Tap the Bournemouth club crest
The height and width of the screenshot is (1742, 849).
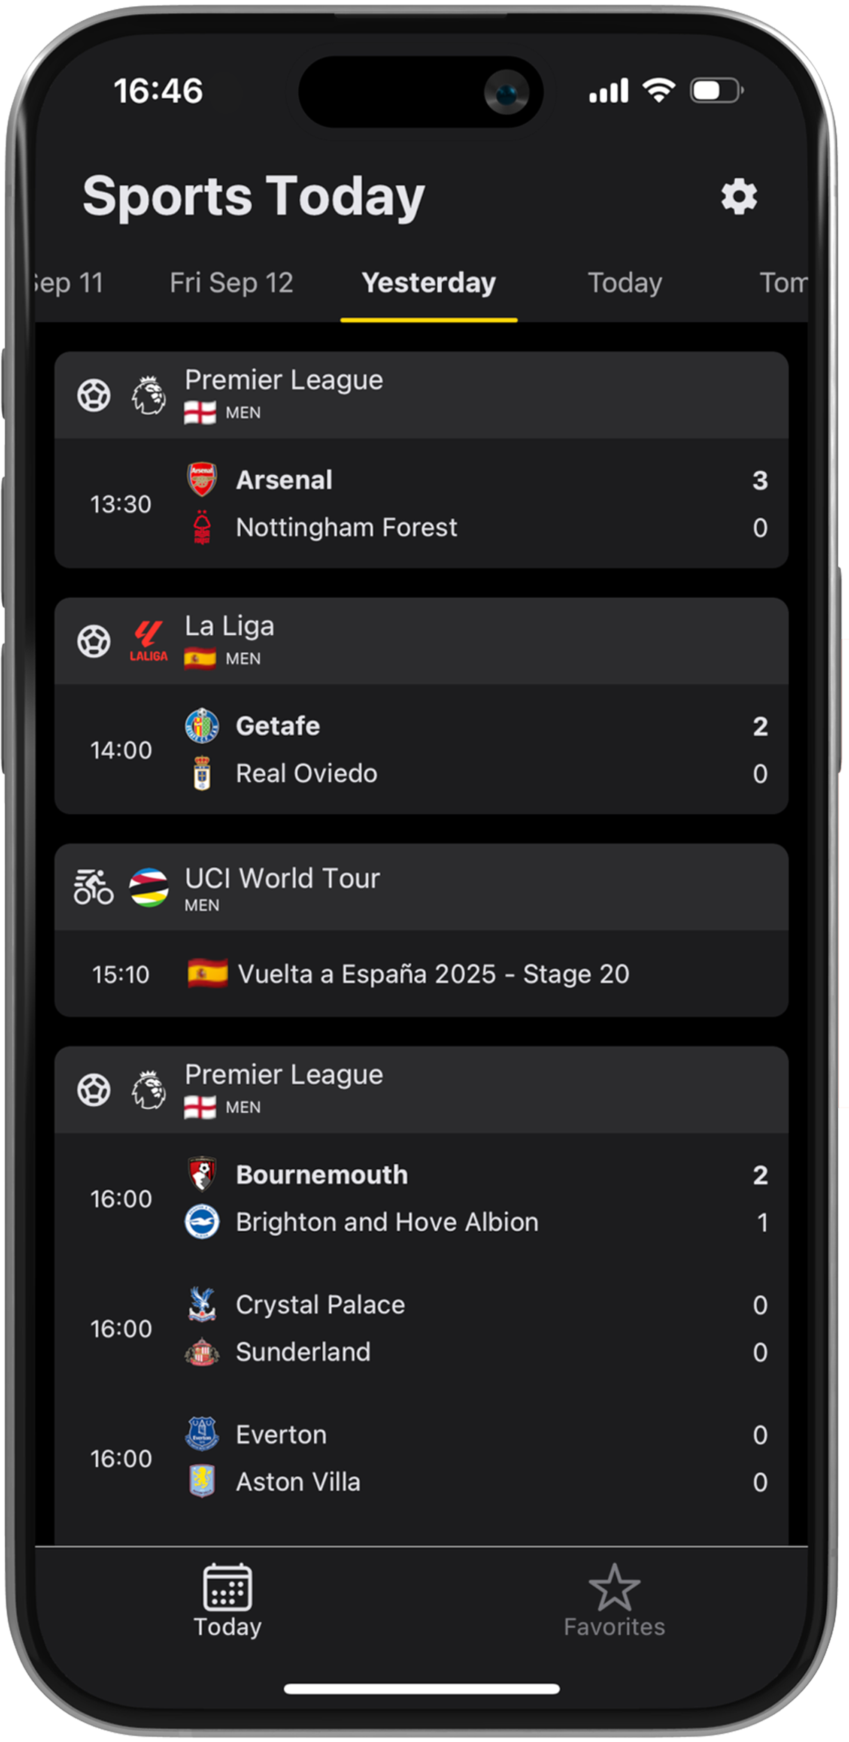coord(202,1175)
